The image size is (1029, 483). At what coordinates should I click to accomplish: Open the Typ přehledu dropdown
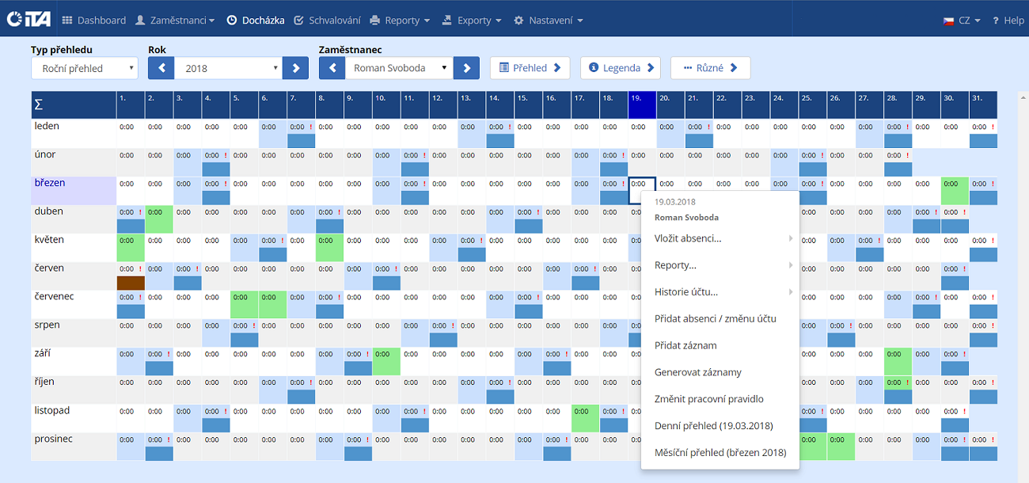84,69
